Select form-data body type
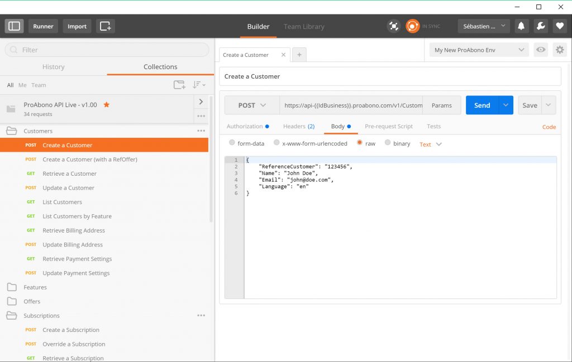Image resolution: width=572 pixels, height=362 pixels. 232,143
